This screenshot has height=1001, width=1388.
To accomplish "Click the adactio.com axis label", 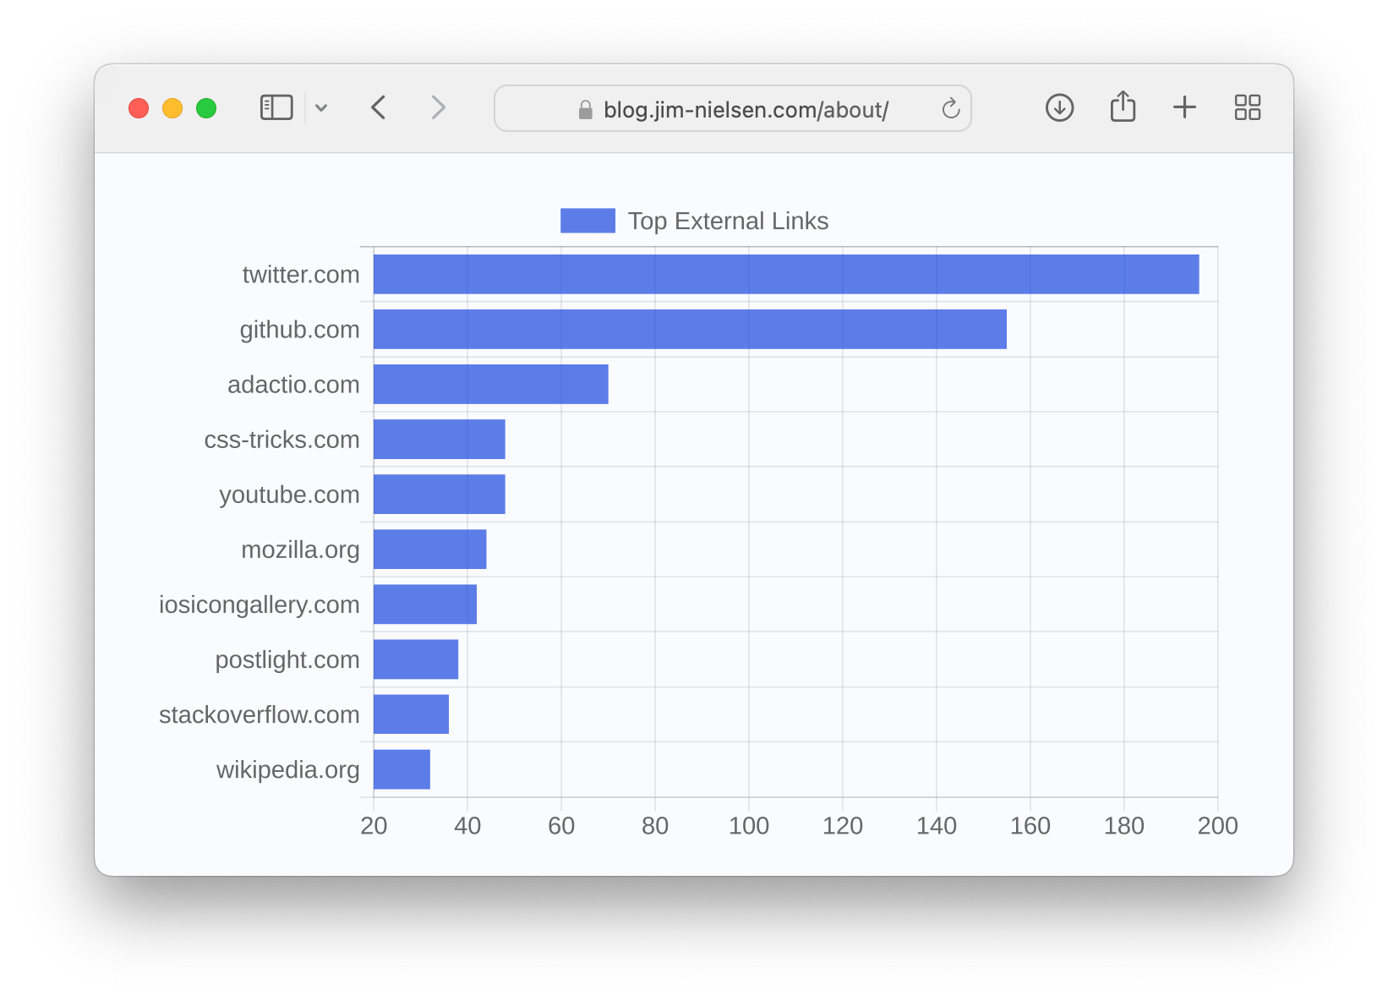I will [x=293, y=385].
